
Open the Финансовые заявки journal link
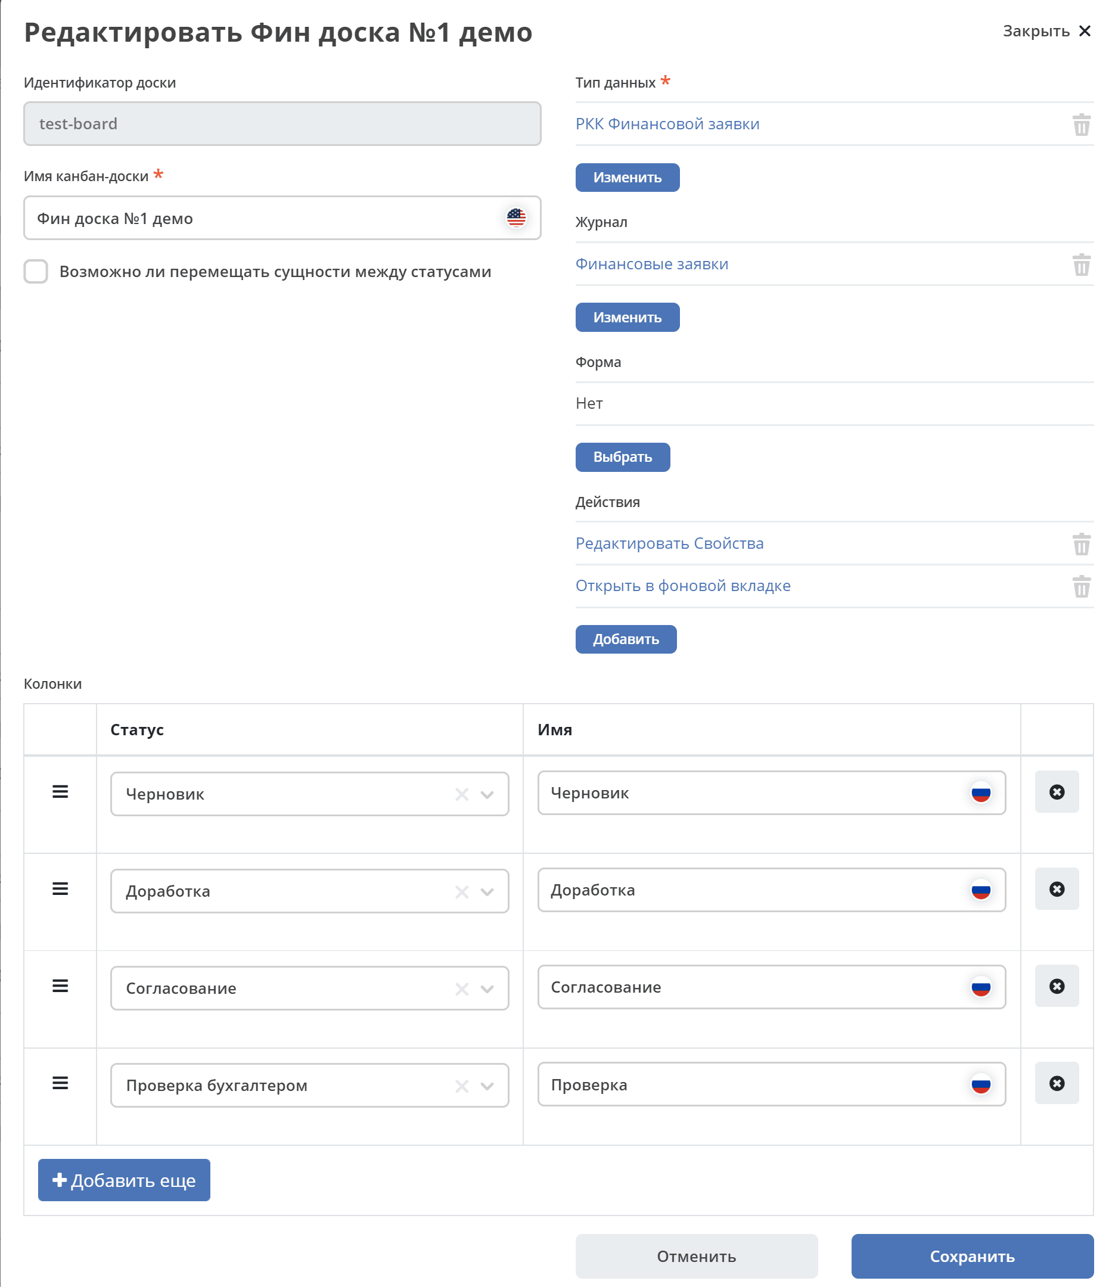pos(652,264)
